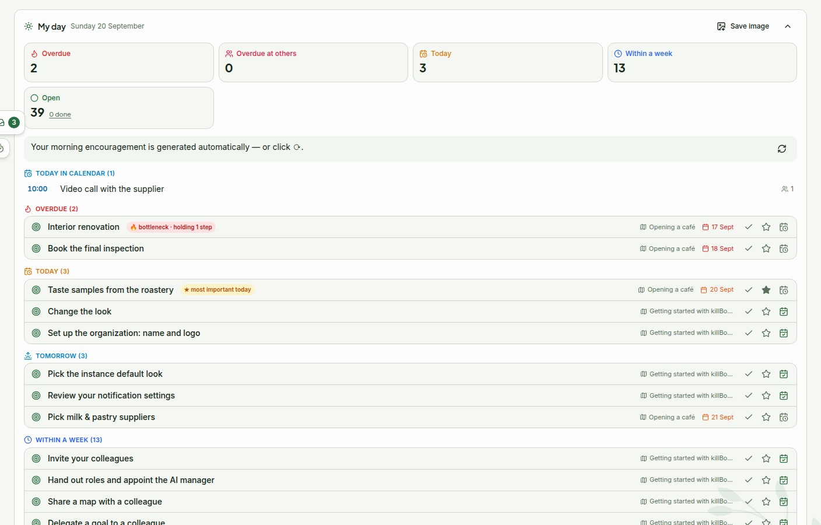
Task: Star the Interior renovation task
Action: pyautogui.click(x=766, y=227)
